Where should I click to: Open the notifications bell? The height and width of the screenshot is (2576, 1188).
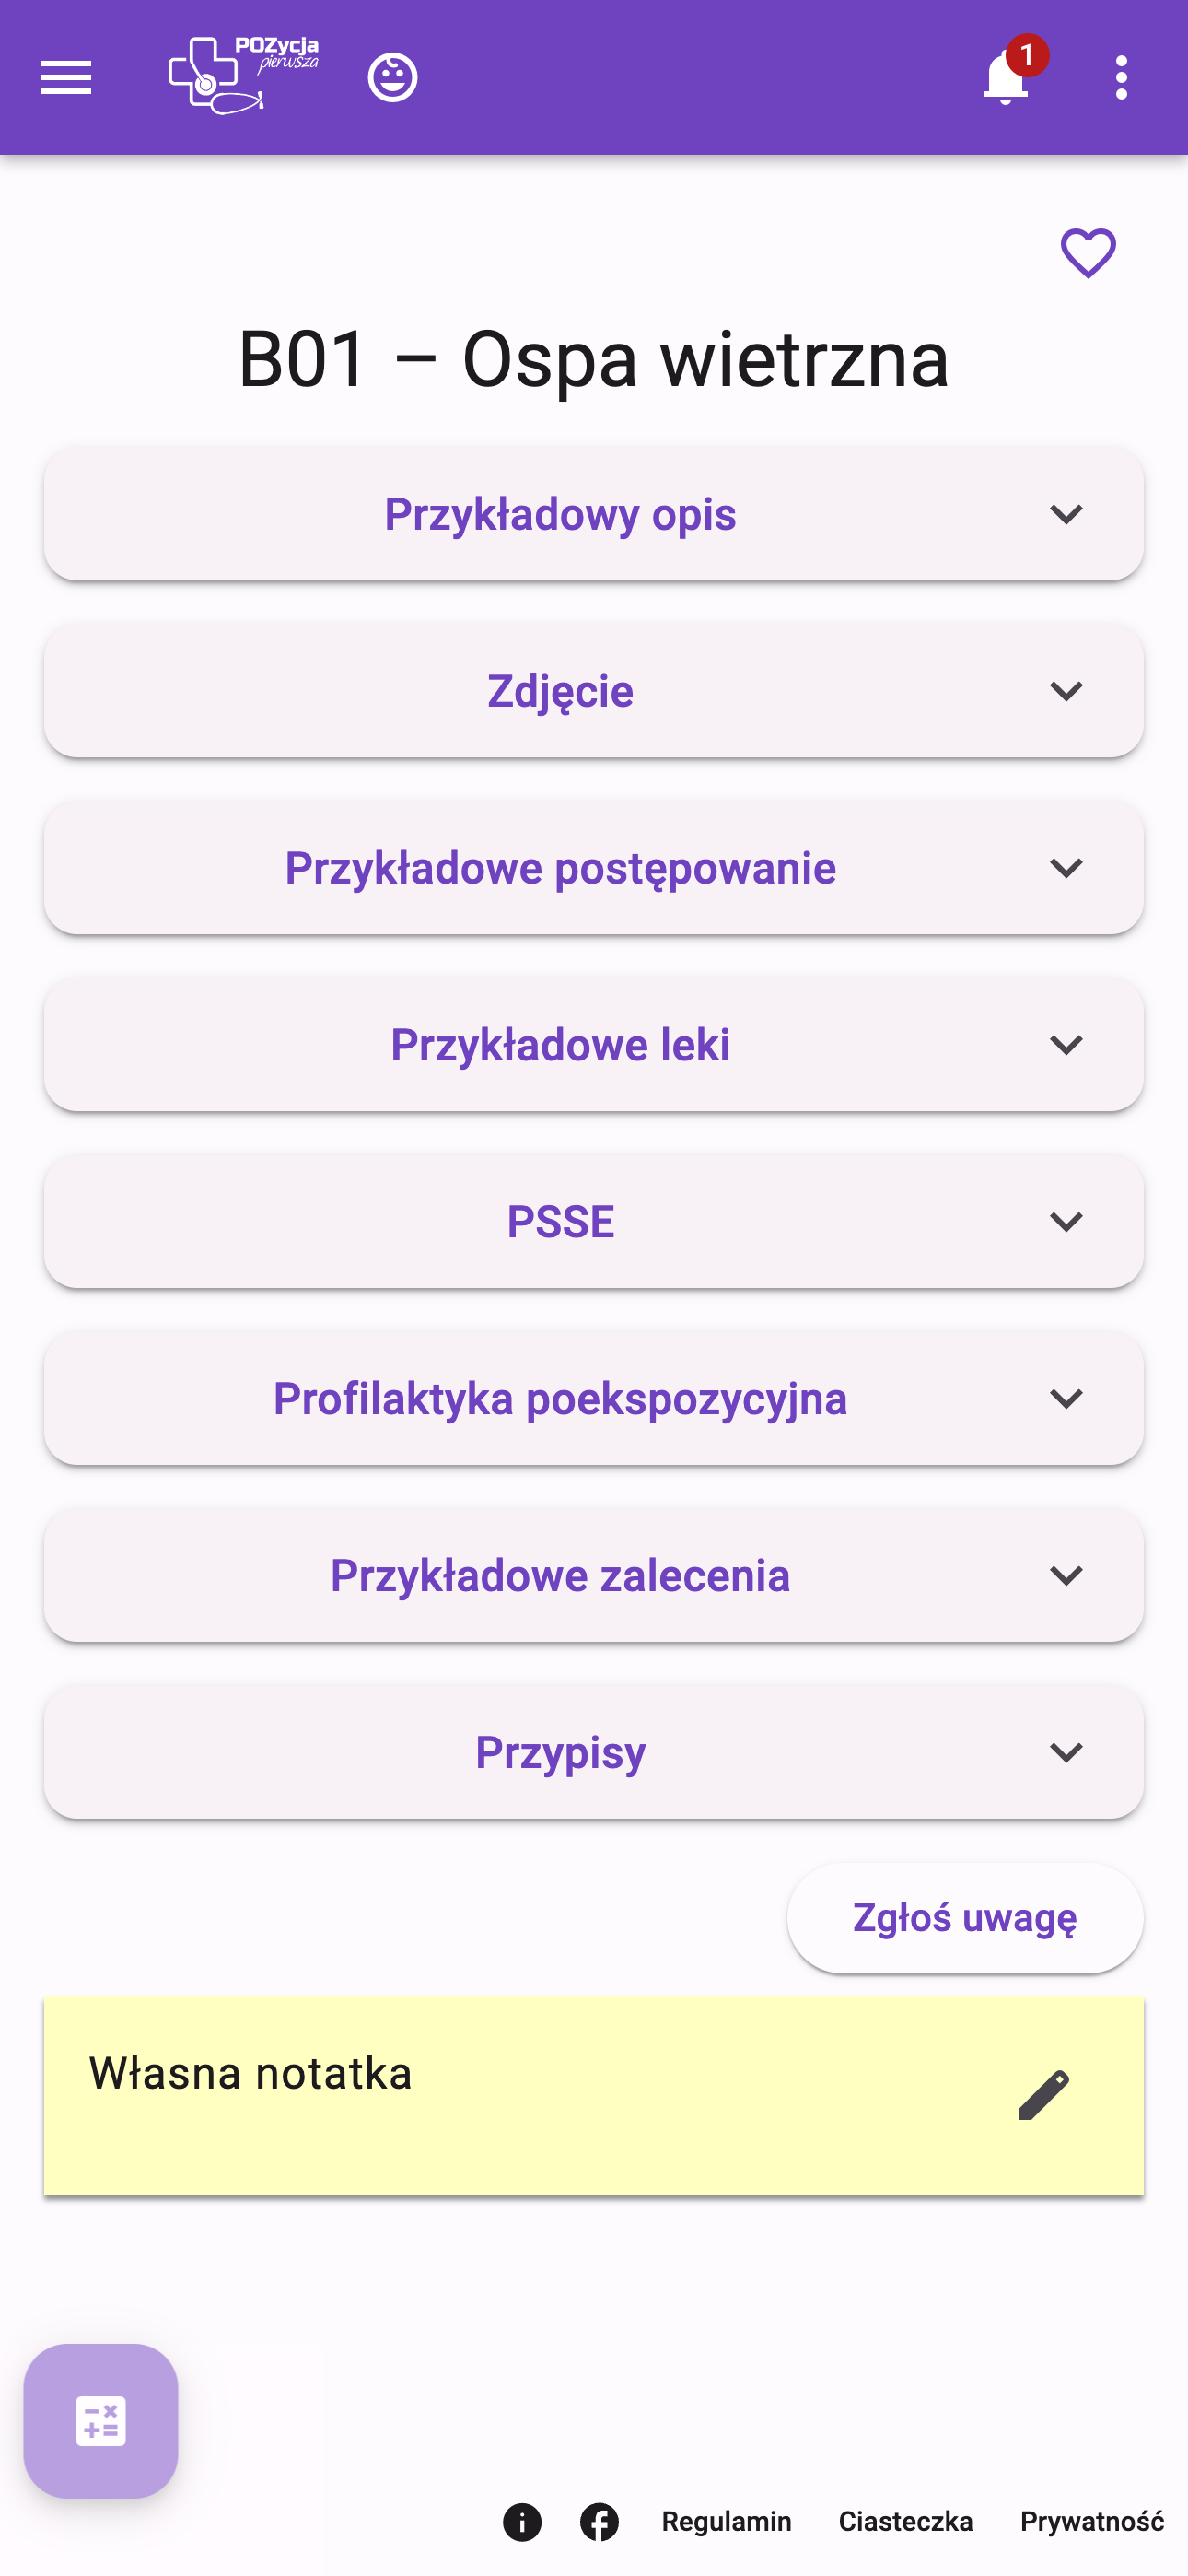coord(1006,77)
